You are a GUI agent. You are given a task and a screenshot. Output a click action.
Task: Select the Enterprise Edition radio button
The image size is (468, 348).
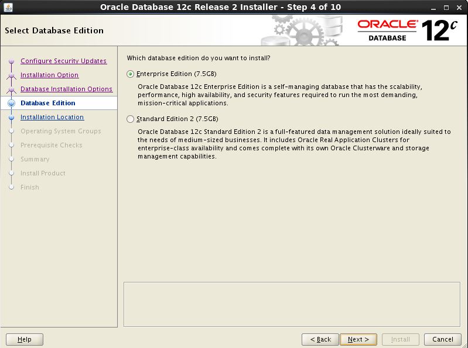pyautogui.click(x=131, y=74)
